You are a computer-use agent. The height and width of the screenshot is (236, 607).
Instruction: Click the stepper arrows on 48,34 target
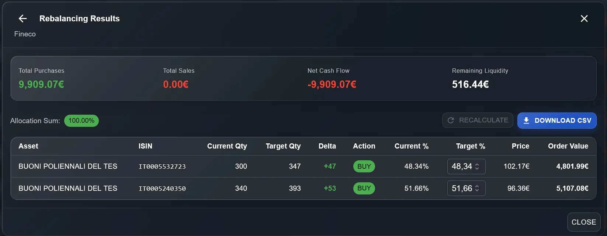point(477,167)
